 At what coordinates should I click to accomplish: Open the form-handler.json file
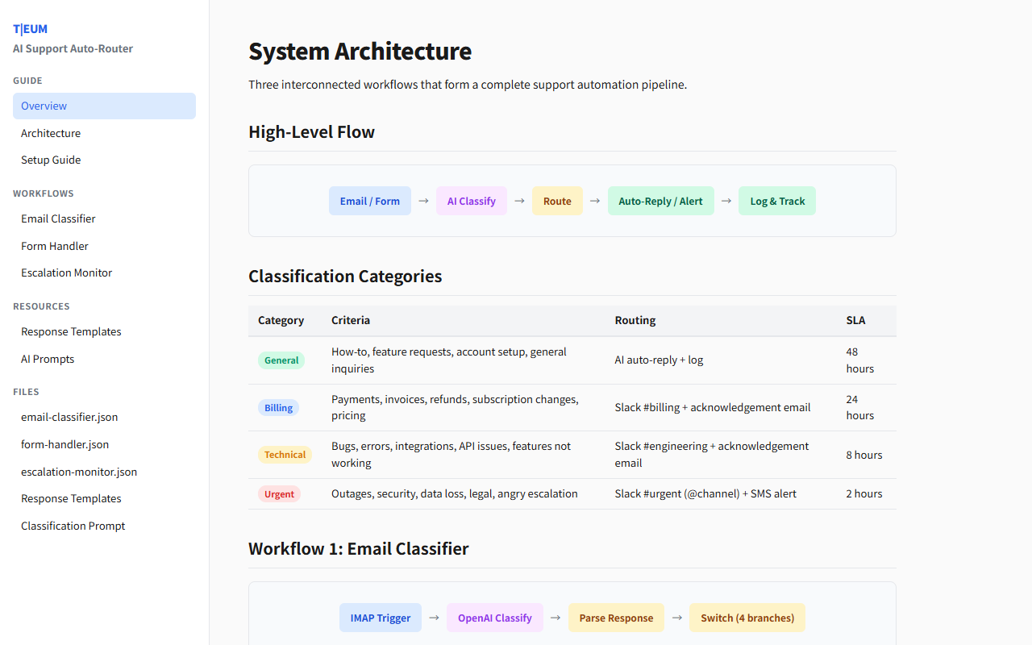point(64,444)
